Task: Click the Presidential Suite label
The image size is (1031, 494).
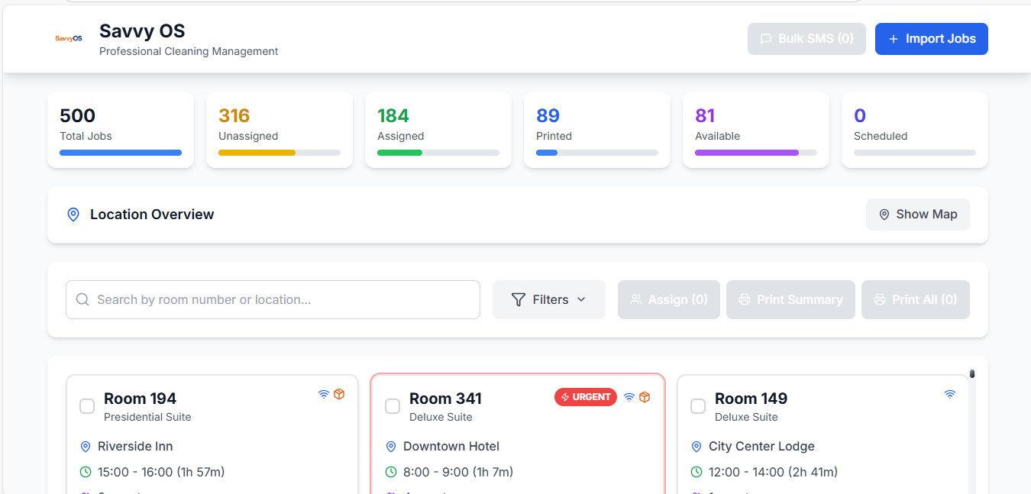Action: coord(147,417)
